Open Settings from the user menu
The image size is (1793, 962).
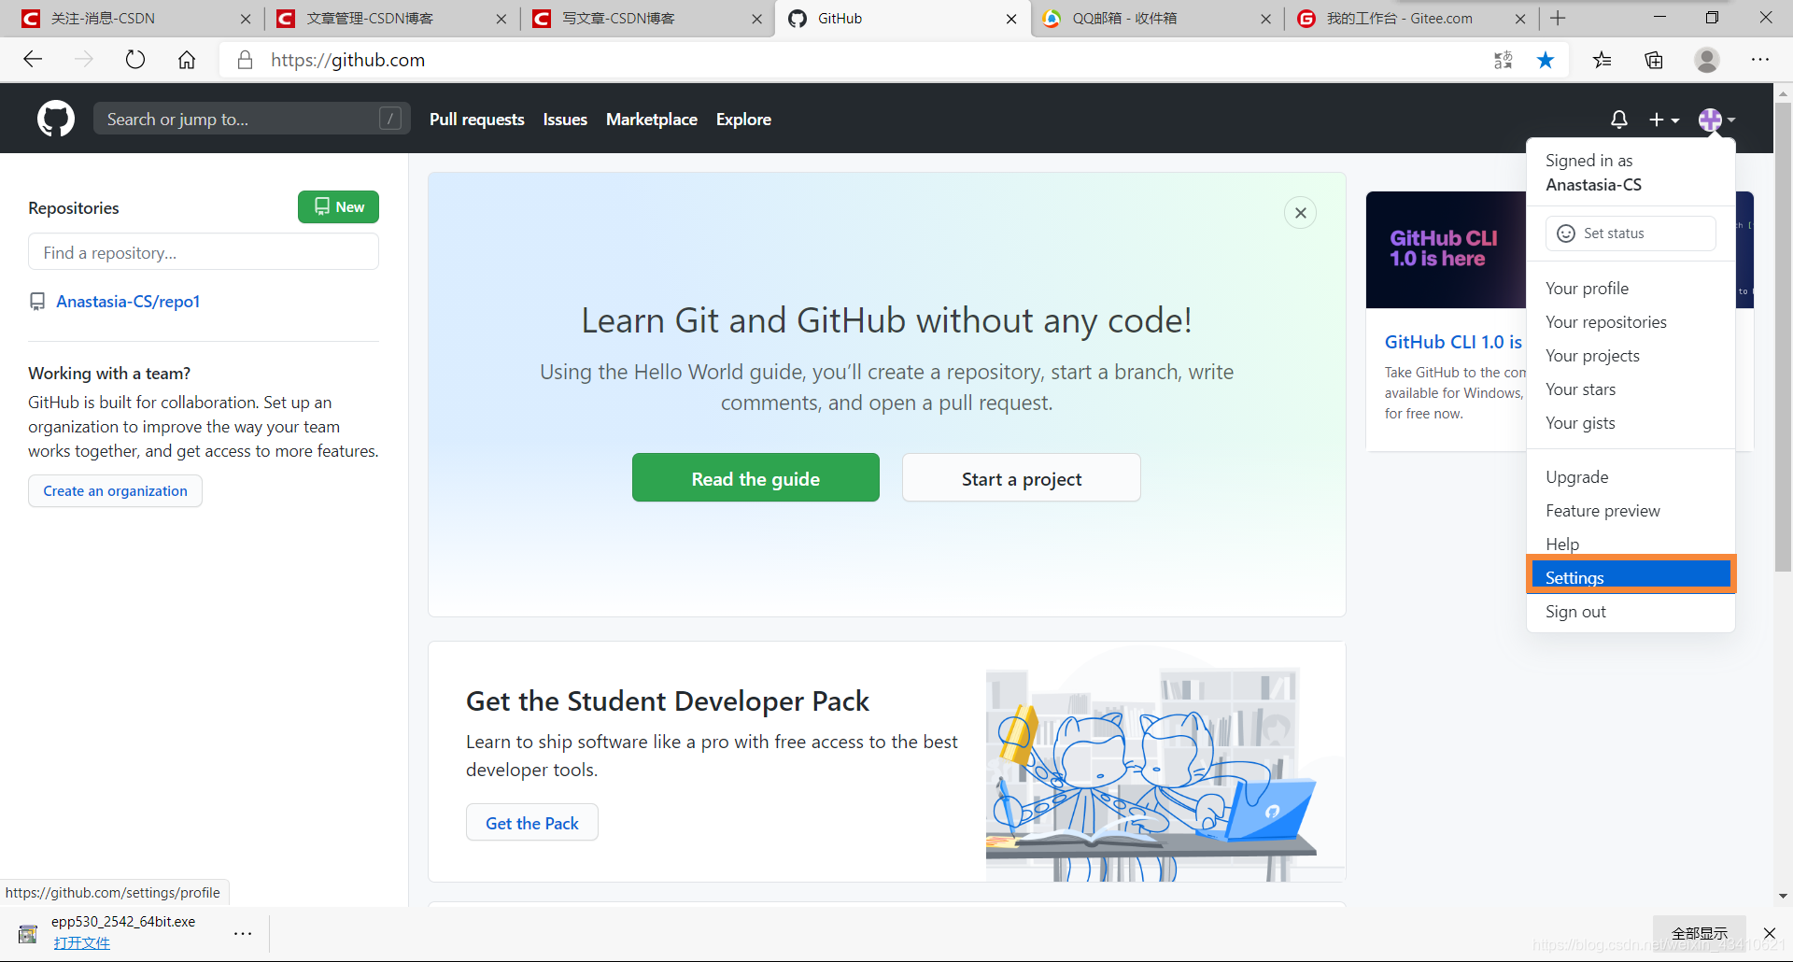pyautogui.click(x=1631, y=575)
